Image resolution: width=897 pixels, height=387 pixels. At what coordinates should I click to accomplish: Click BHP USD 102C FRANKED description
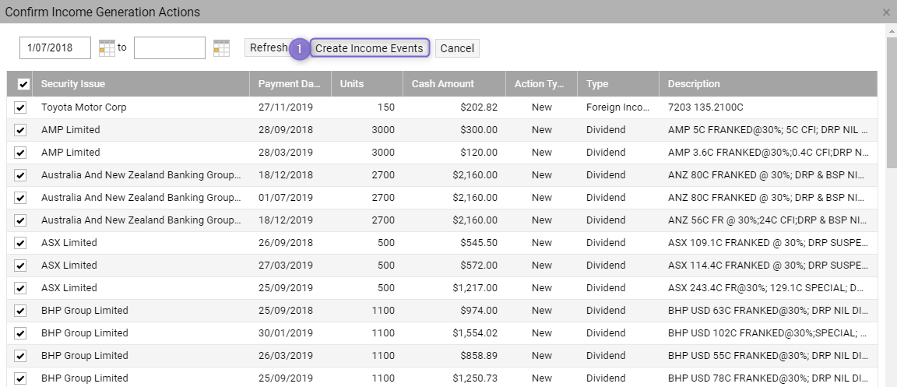coord(768,333)
